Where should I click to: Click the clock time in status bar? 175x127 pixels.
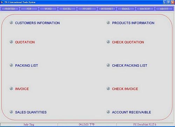(x=87, y=125)
